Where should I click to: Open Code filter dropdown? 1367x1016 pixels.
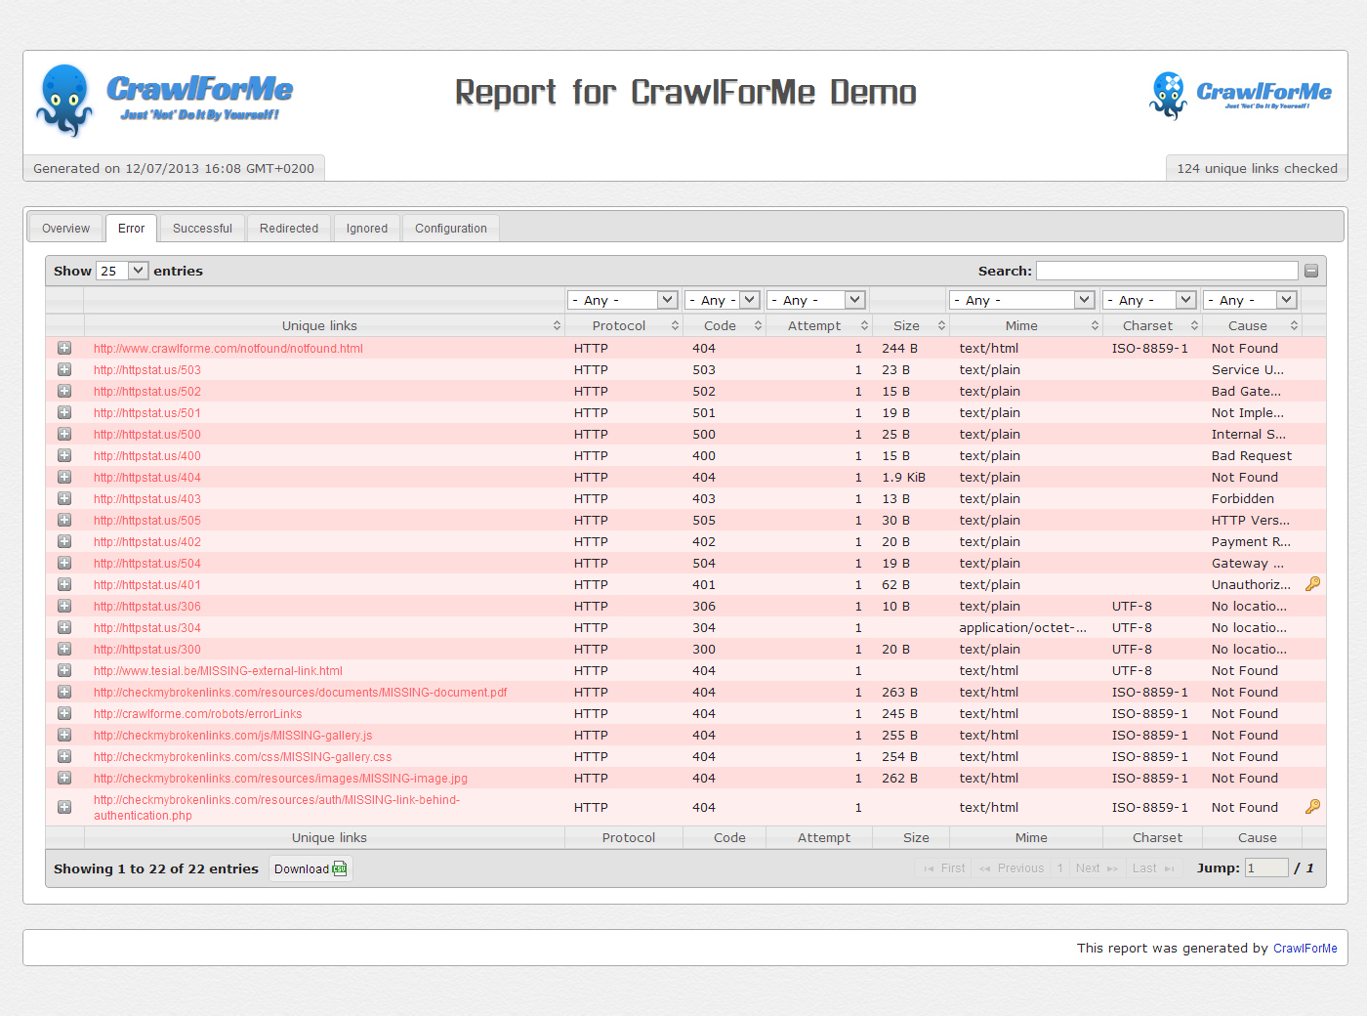tap(723, 300)
